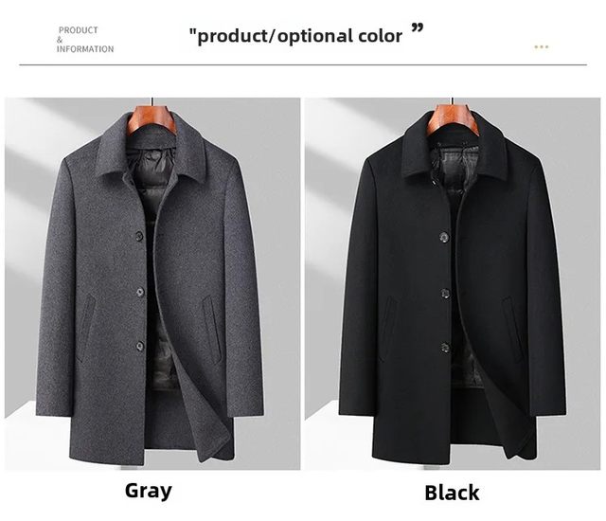This screenshot has width=606, height=521.
Task: Click the middle button on black coat
Action: coord(445,294)
